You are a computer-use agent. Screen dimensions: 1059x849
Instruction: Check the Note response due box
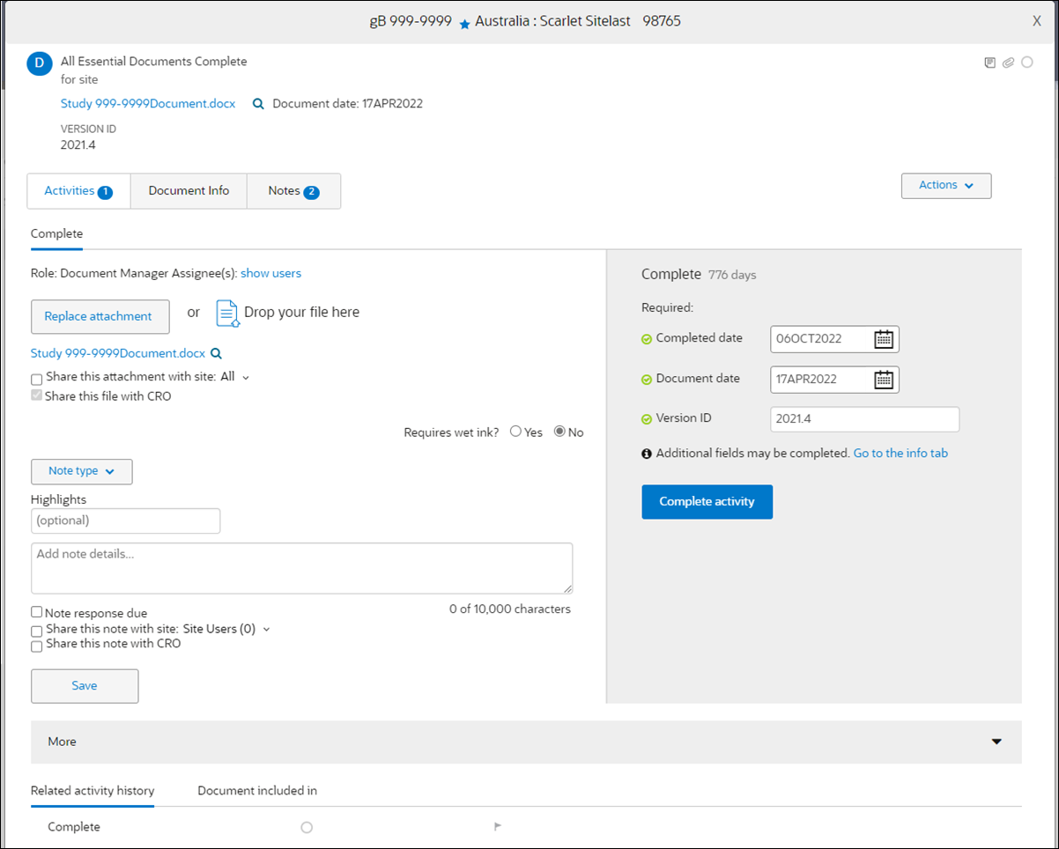(x=36, y=612)
